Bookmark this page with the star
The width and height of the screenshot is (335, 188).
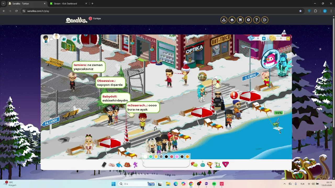[300, 11]
